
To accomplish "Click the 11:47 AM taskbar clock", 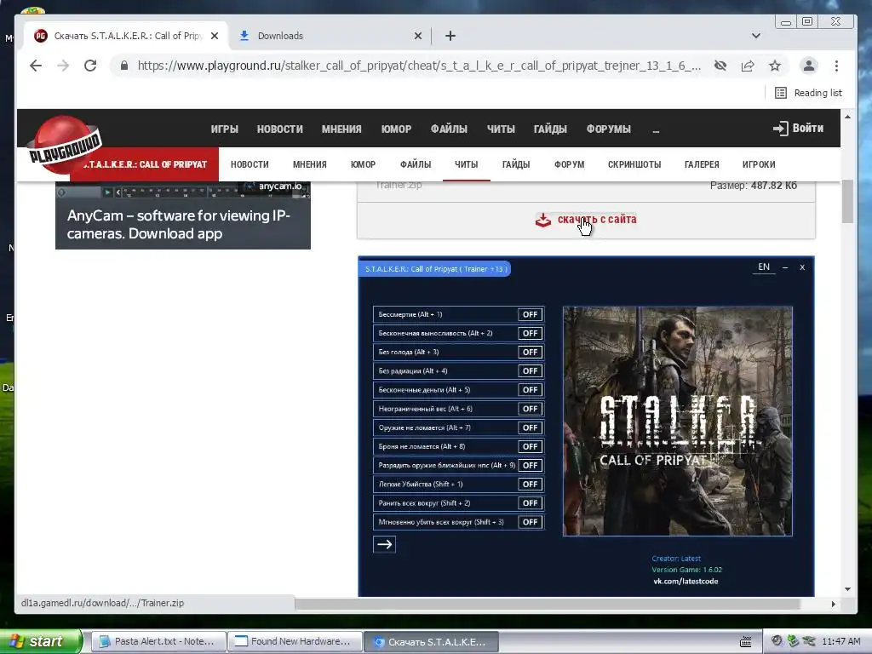I will [x=840, y=642].
